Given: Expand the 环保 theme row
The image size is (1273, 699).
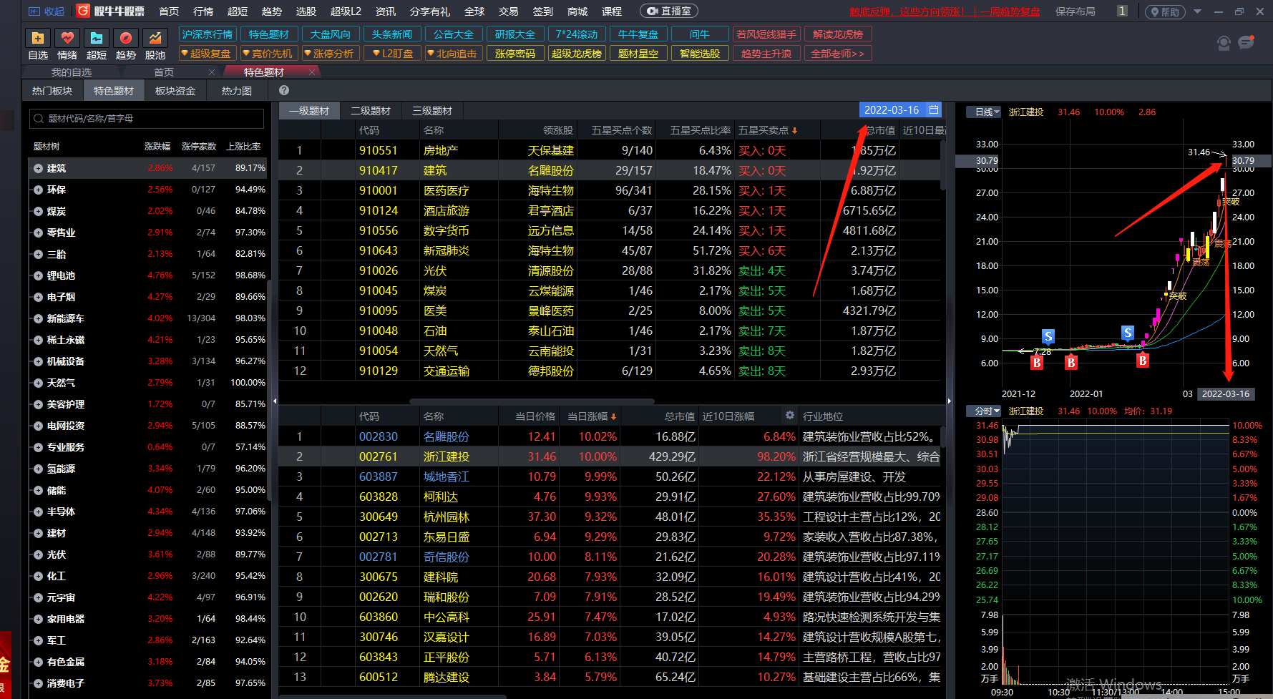Looking at the screenshot, I should (38, 190).
